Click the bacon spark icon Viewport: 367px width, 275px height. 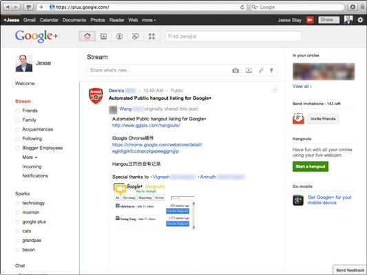click(x=17, y=250)
